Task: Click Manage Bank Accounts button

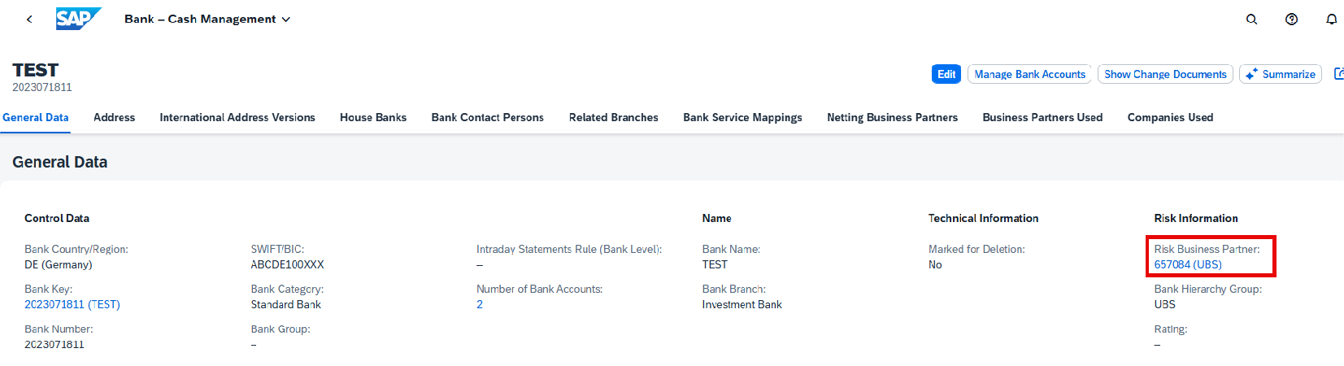Action: point(1029,74)
